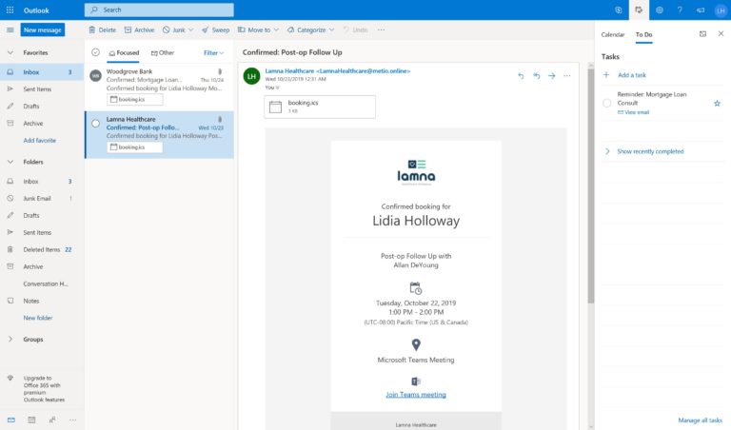Click the New folder link
Screen dimensions: 731x430
pos(38,318)
